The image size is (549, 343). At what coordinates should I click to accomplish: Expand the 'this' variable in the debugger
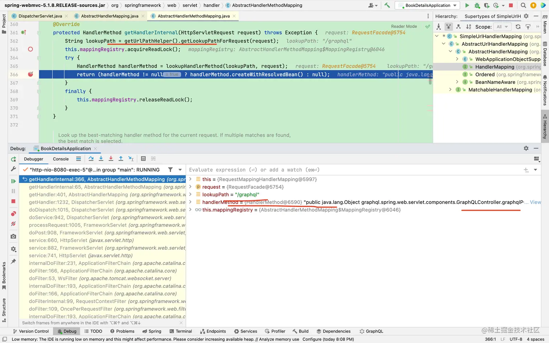[190, 179]
